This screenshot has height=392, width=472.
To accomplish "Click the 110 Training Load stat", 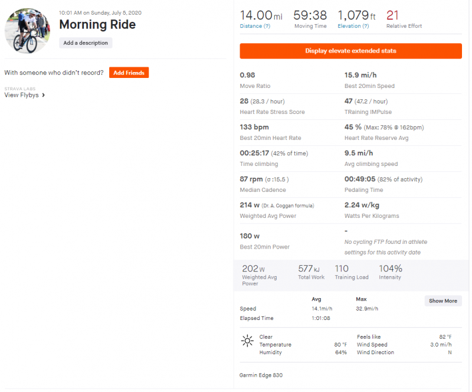I will coord(342,269).
